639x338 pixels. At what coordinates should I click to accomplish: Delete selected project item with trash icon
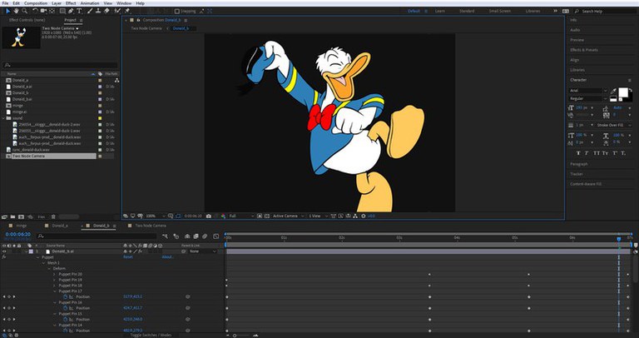53,217
